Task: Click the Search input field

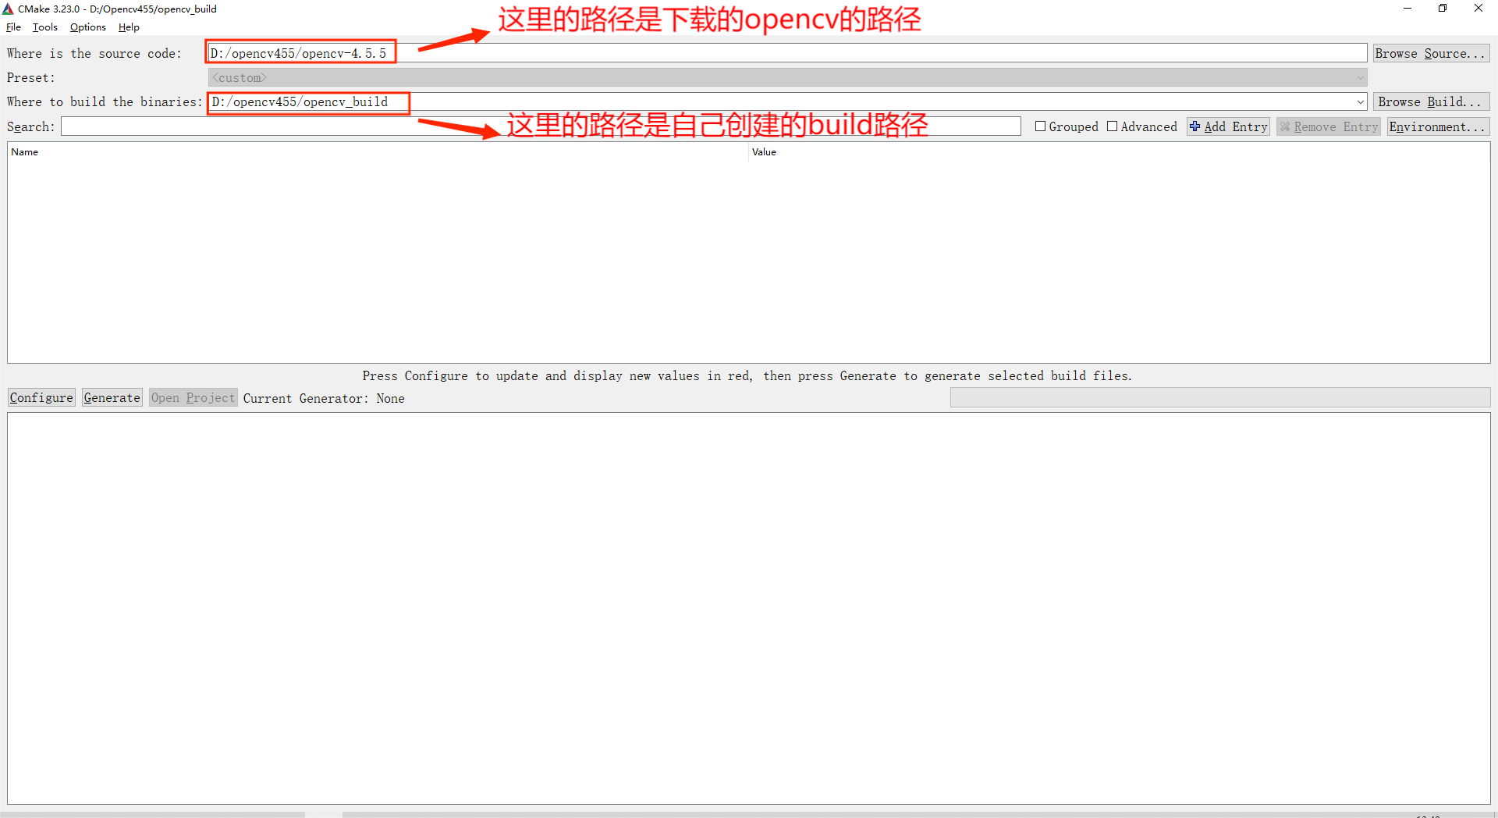Action: tap(541, 126)
